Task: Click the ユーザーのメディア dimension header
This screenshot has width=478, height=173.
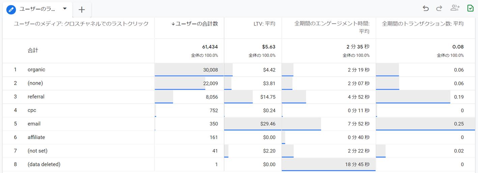Action: click(81, 24)
